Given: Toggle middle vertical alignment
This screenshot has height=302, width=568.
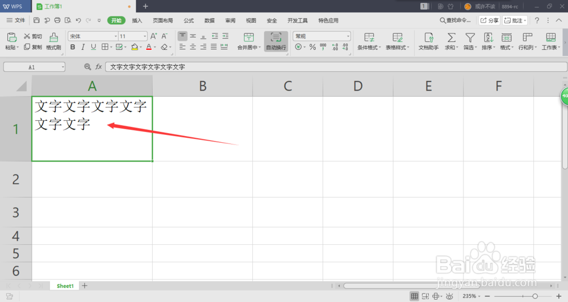Looking at the screenshot, I should 193,36.
